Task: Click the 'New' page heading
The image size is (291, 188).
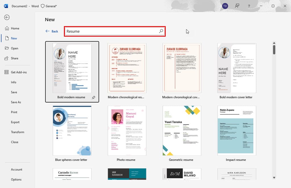Action: [50, 20]
